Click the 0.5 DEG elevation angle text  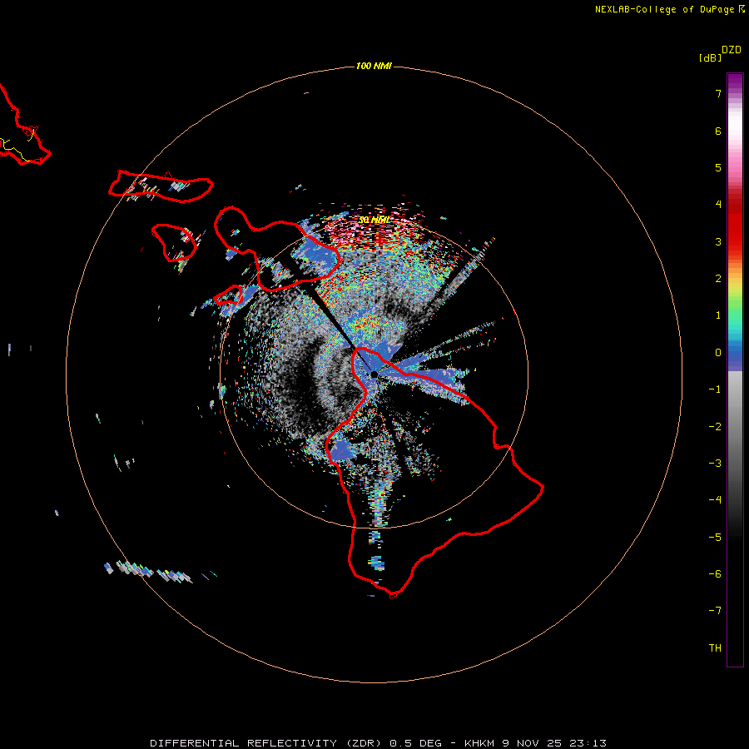(415, 743)
